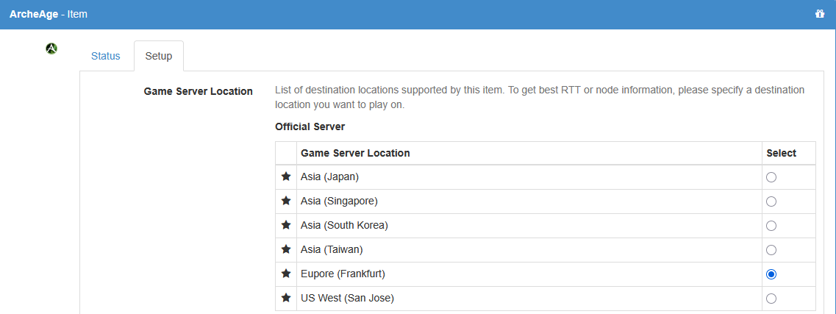The height and width of the screenshot is (314, 836).
Task: Click the gift icon in the header
Action: click(820, 14)
